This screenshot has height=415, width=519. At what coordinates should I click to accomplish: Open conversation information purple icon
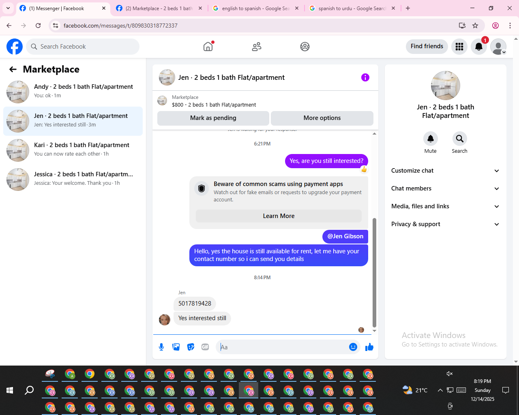[x=365, y=77]
